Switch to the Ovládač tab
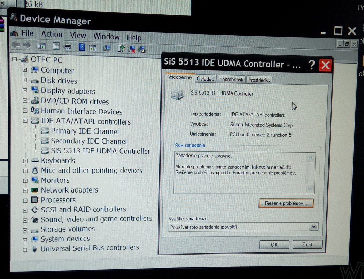 [205, 79]
